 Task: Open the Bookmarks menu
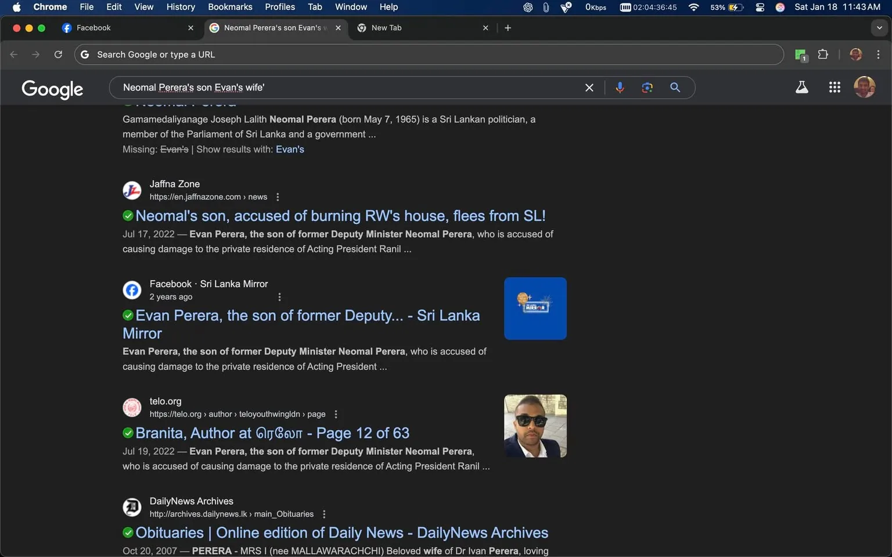point(230,7)
